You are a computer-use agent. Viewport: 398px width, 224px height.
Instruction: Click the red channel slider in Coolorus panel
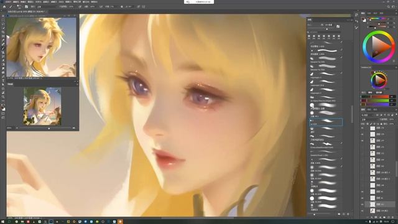tap(375, 97)
